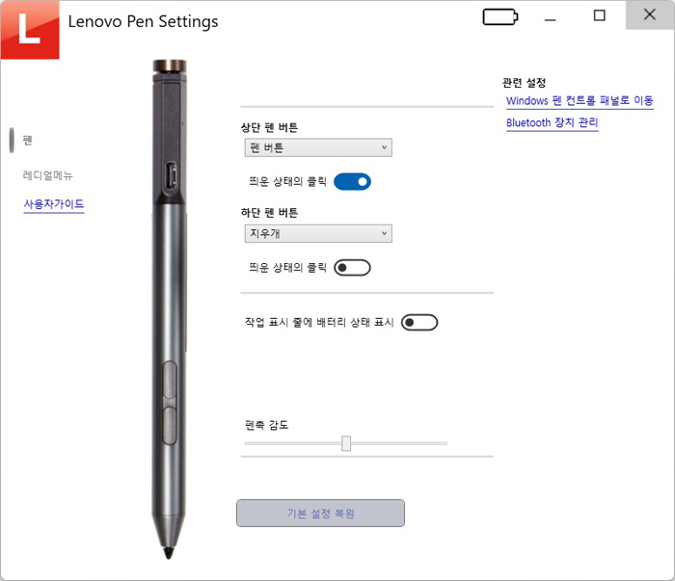This screenshot has width=675, height=581.
Task: Click the pen battery status icon
Action: pos(500,17)
